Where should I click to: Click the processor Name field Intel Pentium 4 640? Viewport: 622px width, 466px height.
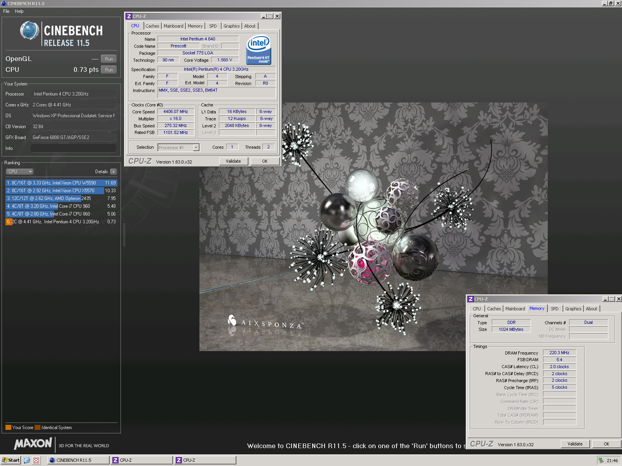[198, 39]
